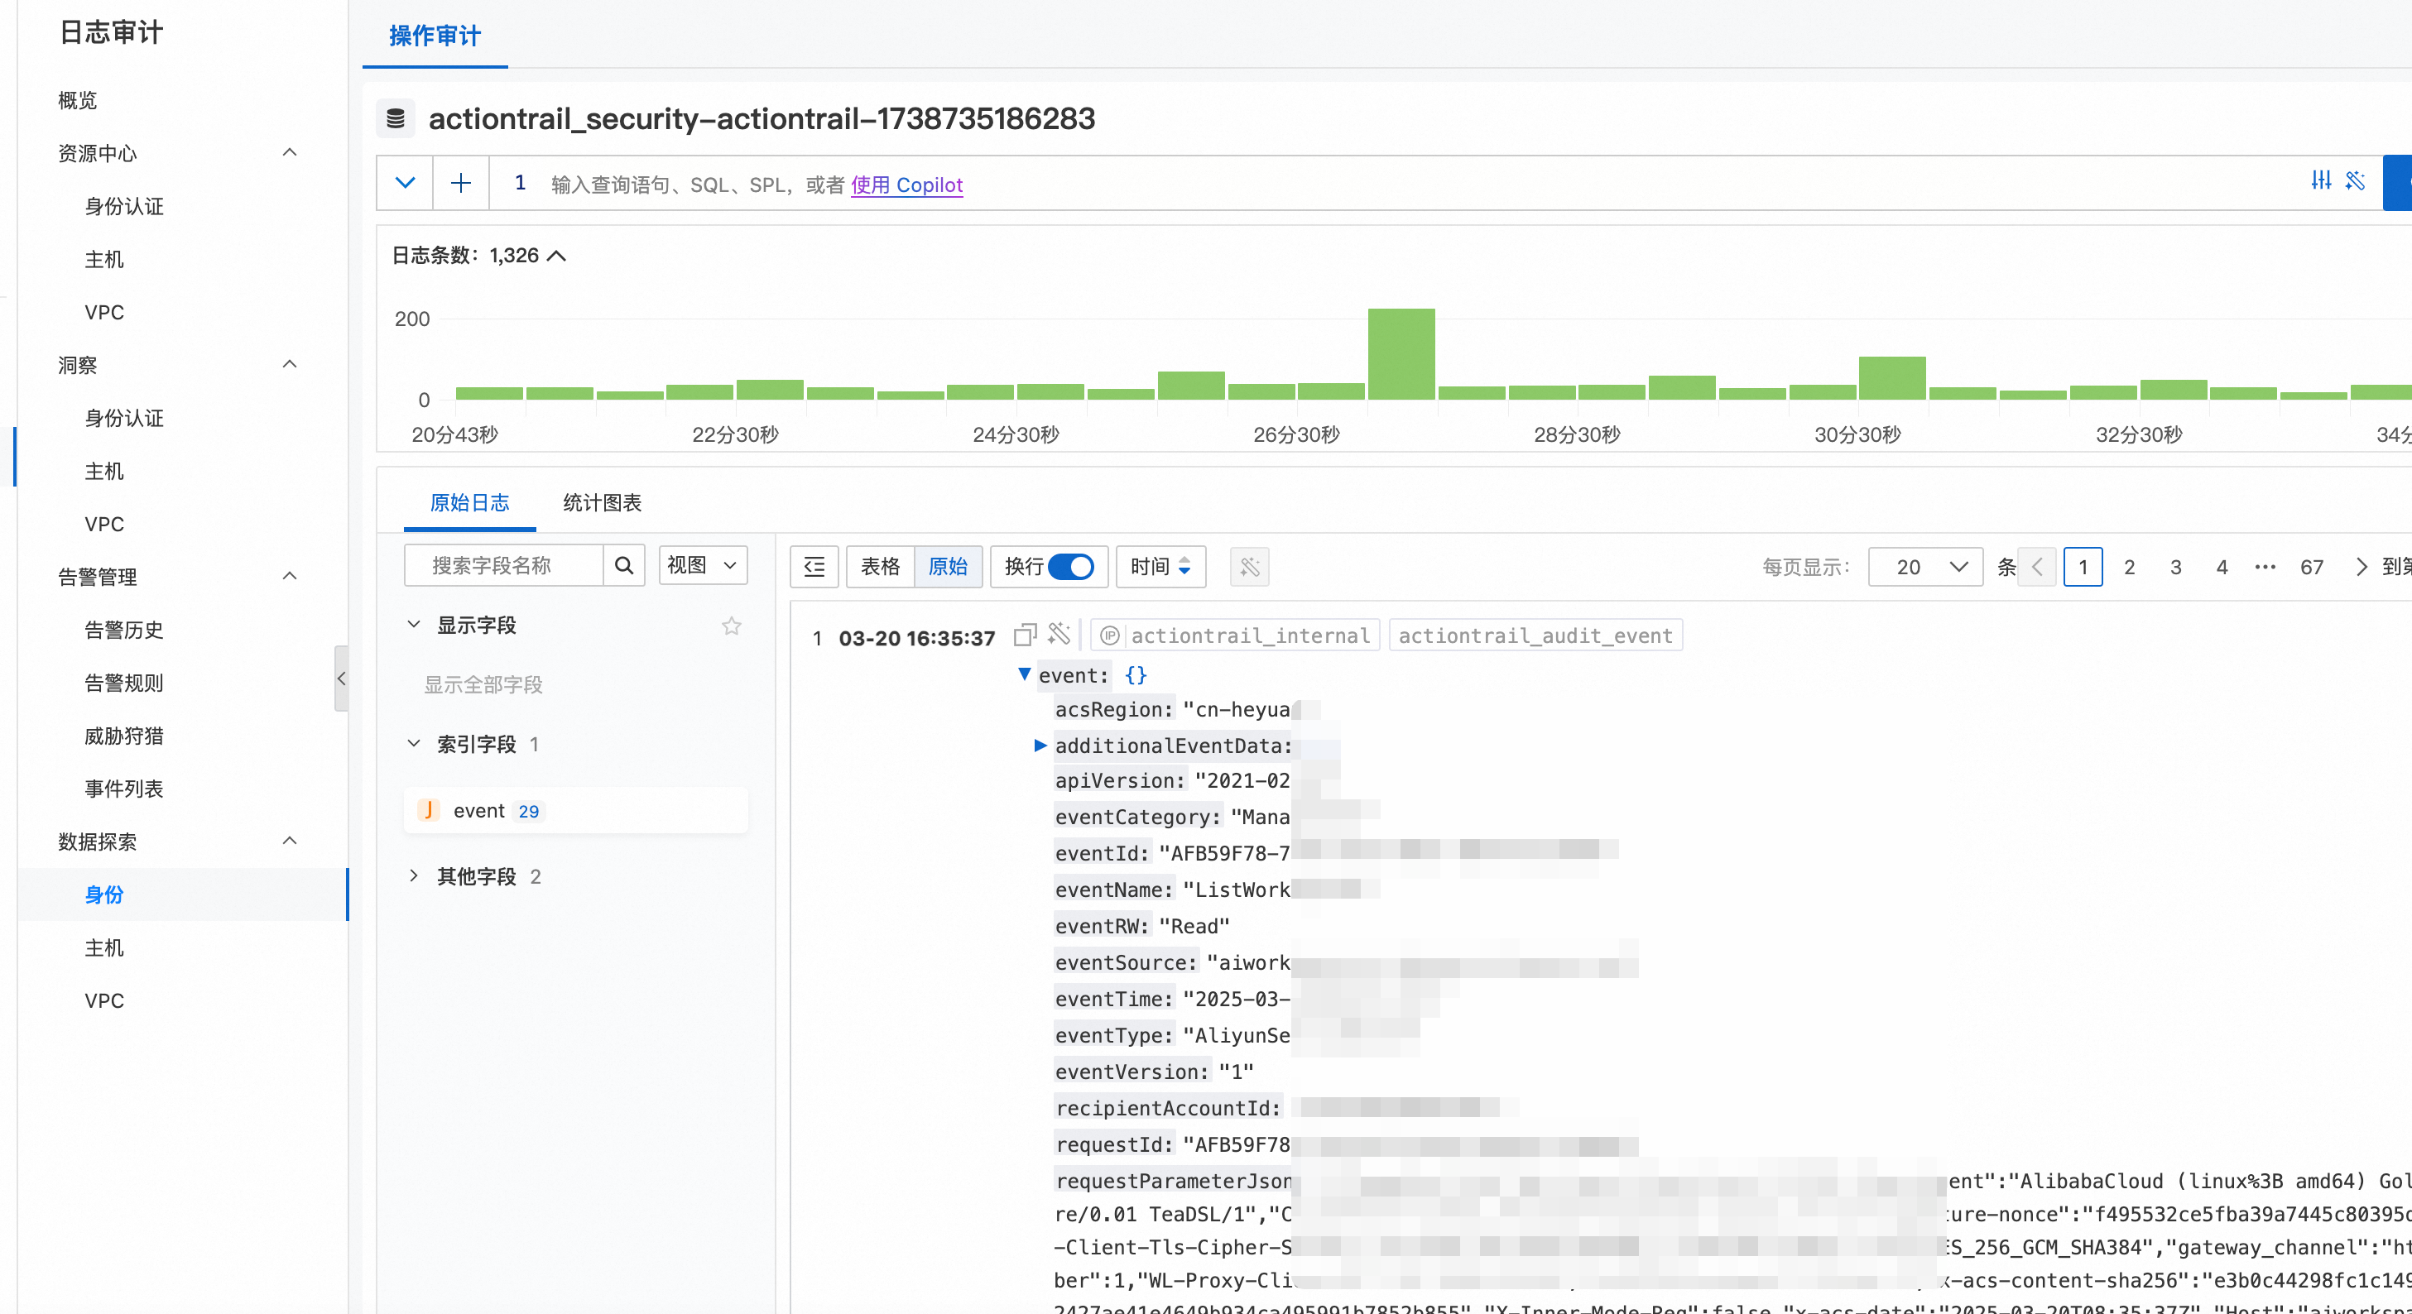Click the star icon next to 显示字段
Viewport: 2412px width, 1314px height.
(731, 626)
